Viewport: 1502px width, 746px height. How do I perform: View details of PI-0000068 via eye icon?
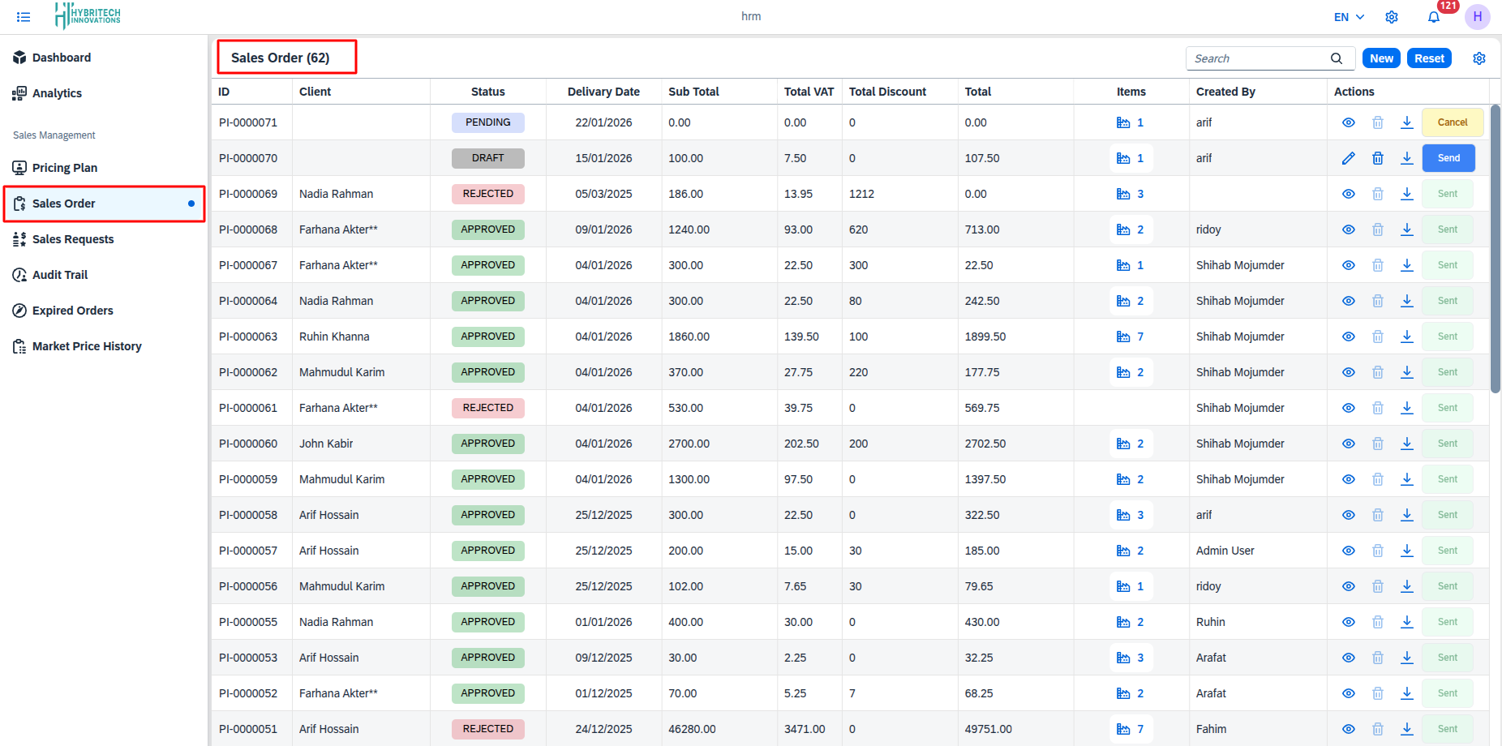click(1349, 229)
